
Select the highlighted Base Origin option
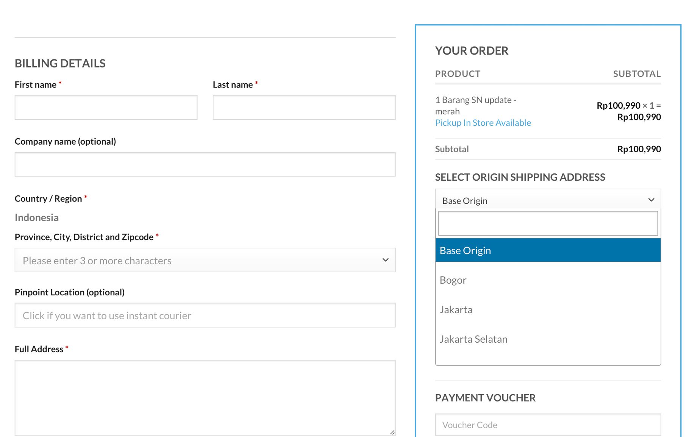click(x=547, y=250)
